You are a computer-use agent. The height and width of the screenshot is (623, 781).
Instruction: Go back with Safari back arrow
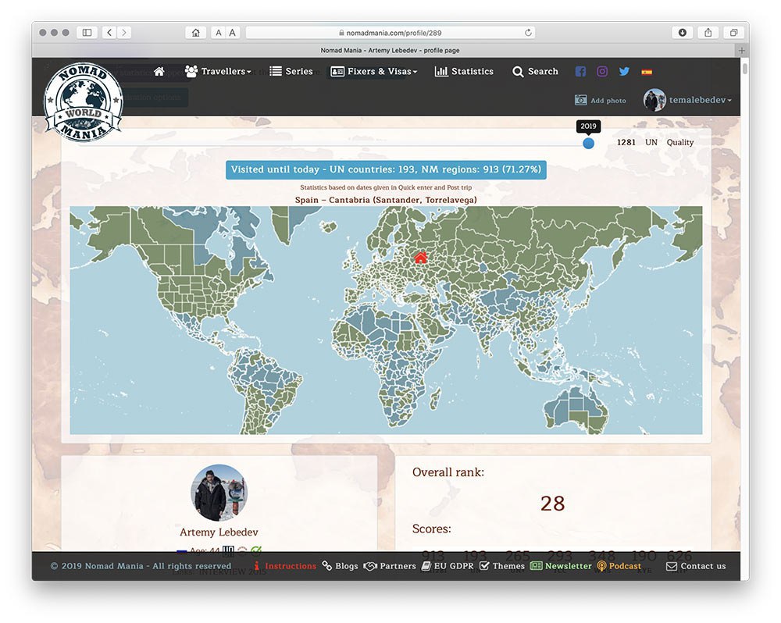point(109,33)
